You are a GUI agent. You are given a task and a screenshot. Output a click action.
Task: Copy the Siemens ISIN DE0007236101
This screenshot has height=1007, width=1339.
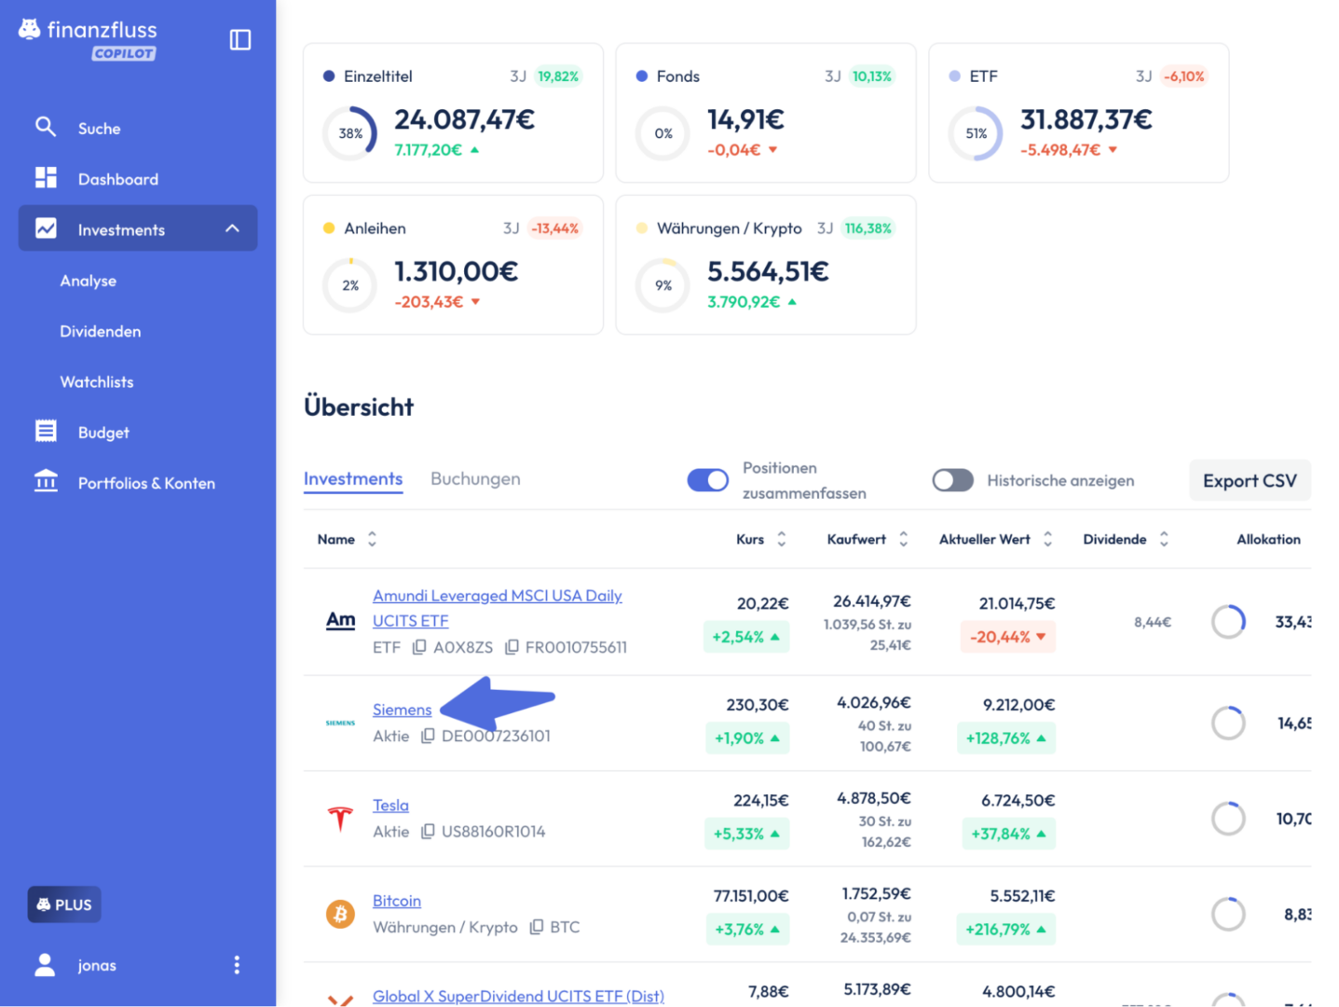click(428, 736)
